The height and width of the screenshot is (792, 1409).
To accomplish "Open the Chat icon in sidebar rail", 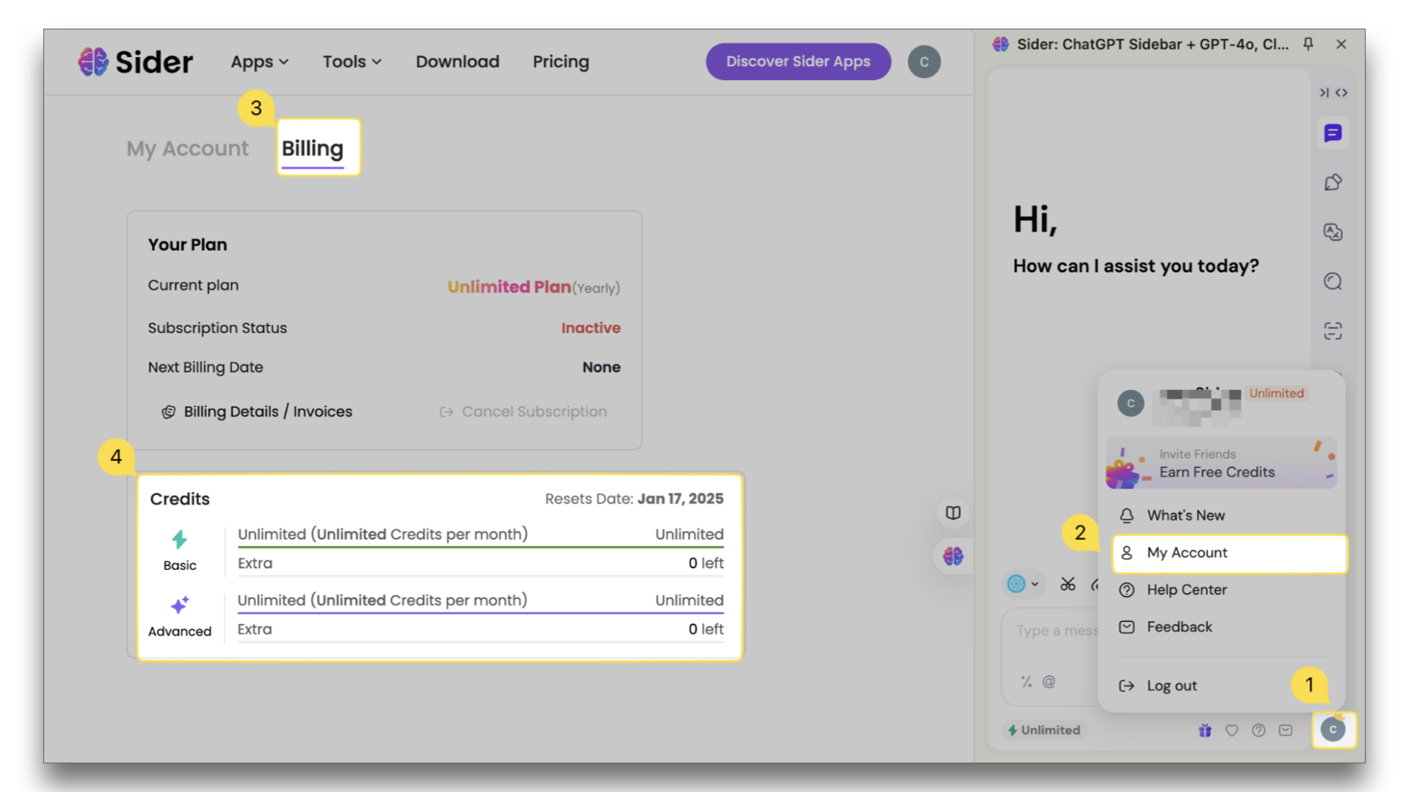I will click(1333, 133).
